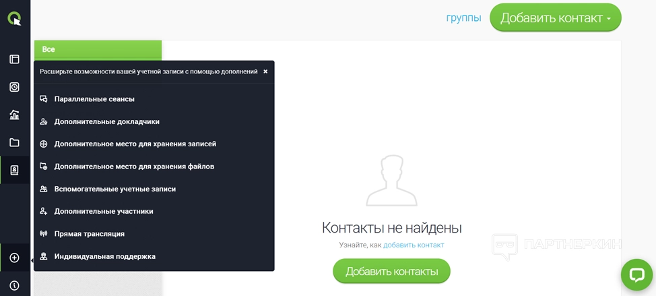Click the popup header about дополнений
Screen dimensions: 656x296
[x=149, y=71]
